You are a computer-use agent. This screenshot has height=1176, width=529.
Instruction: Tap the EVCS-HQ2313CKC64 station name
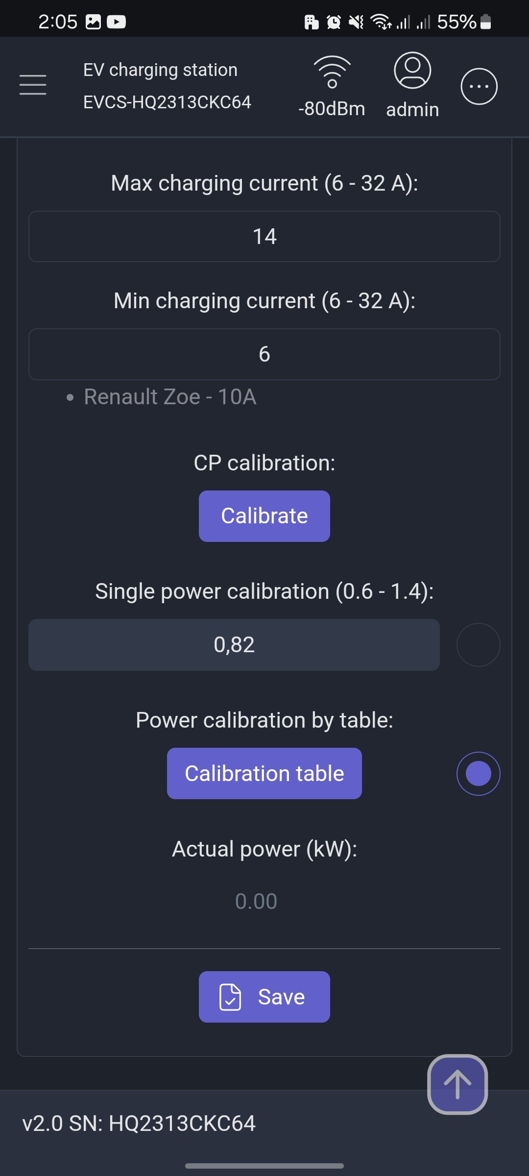(167, 102)
